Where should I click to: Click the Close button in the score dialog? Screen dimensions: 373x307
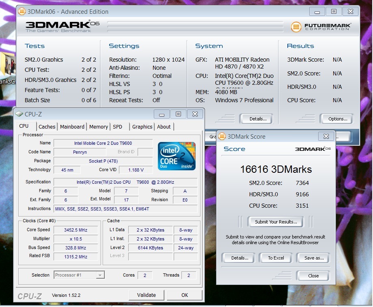313,276
